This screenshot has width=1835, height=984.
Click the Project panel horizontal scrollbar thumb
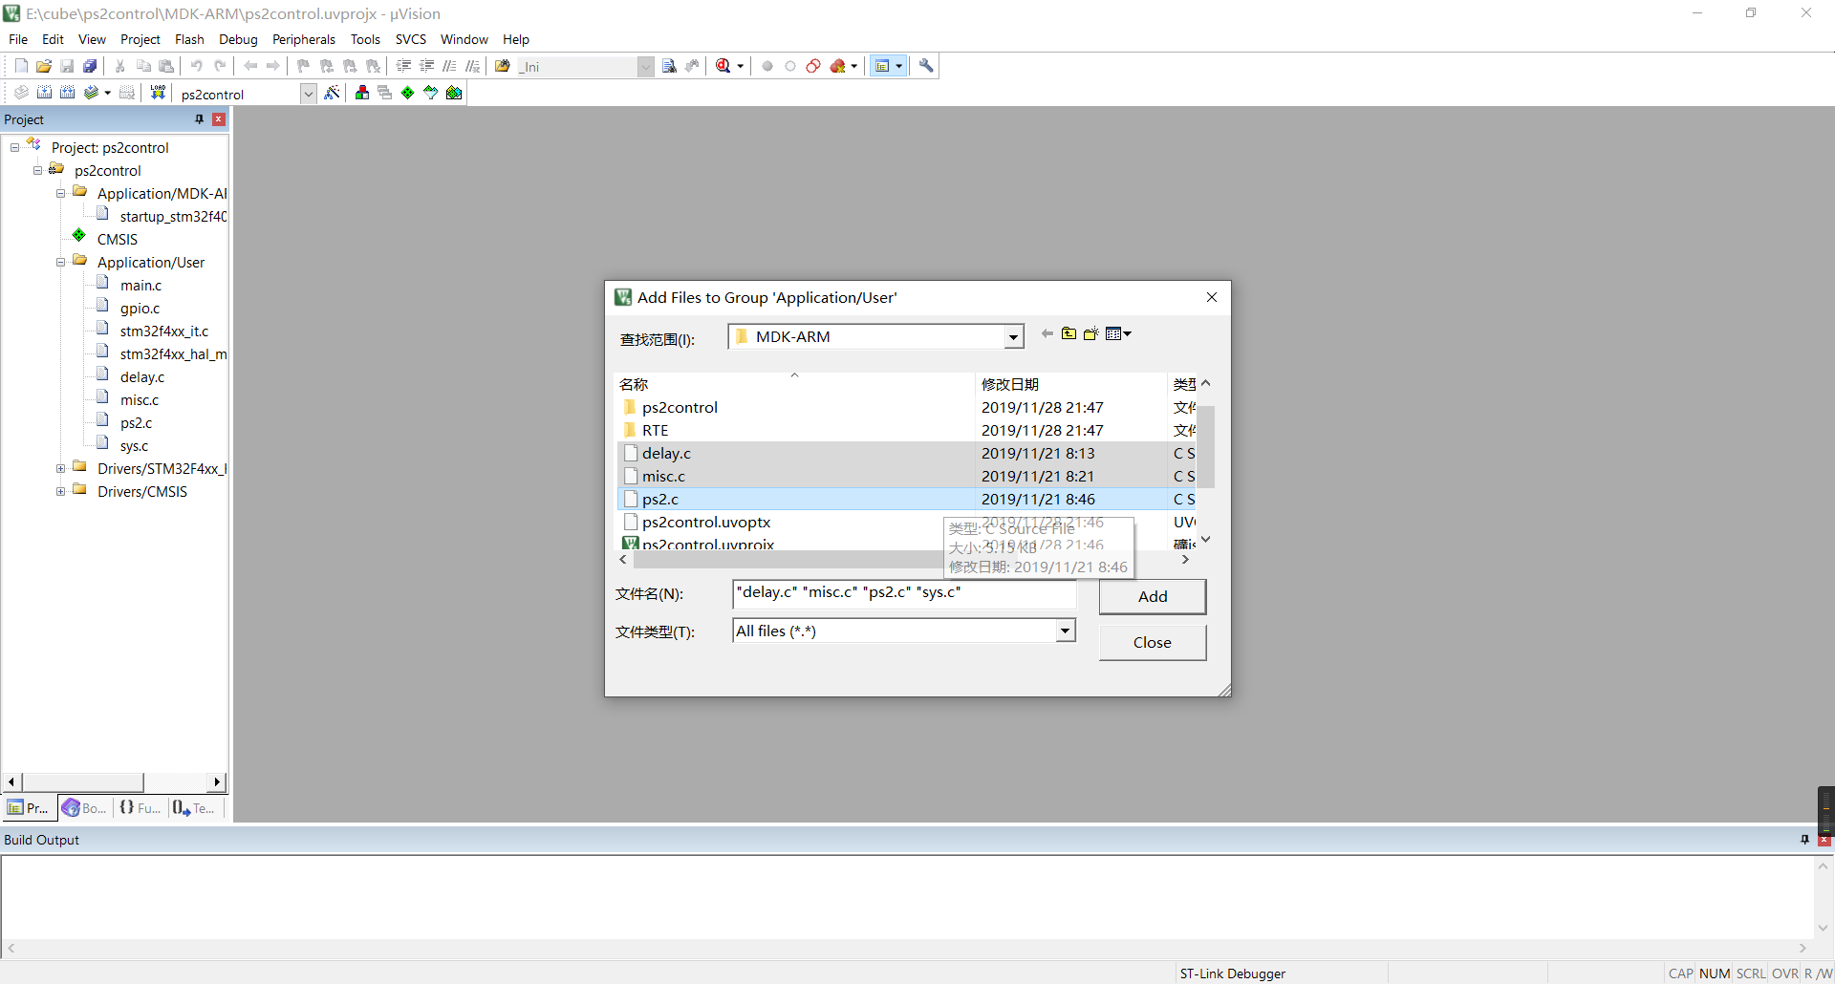click(82, 782)
